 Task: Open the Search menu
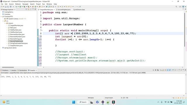[x=32, y=4]
